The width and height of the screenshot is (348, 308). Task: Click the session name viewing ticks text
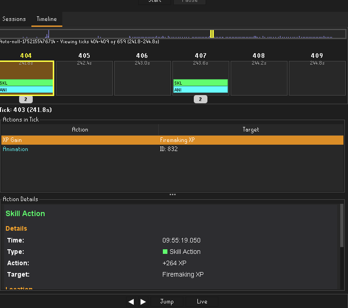coord(80,42)
